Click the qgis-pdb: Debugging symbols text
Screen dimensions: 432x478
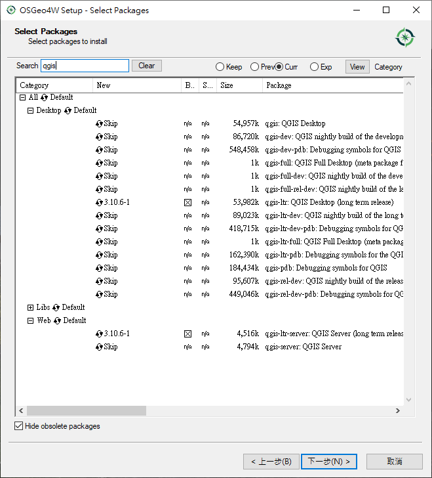click(x=326, y=268)
